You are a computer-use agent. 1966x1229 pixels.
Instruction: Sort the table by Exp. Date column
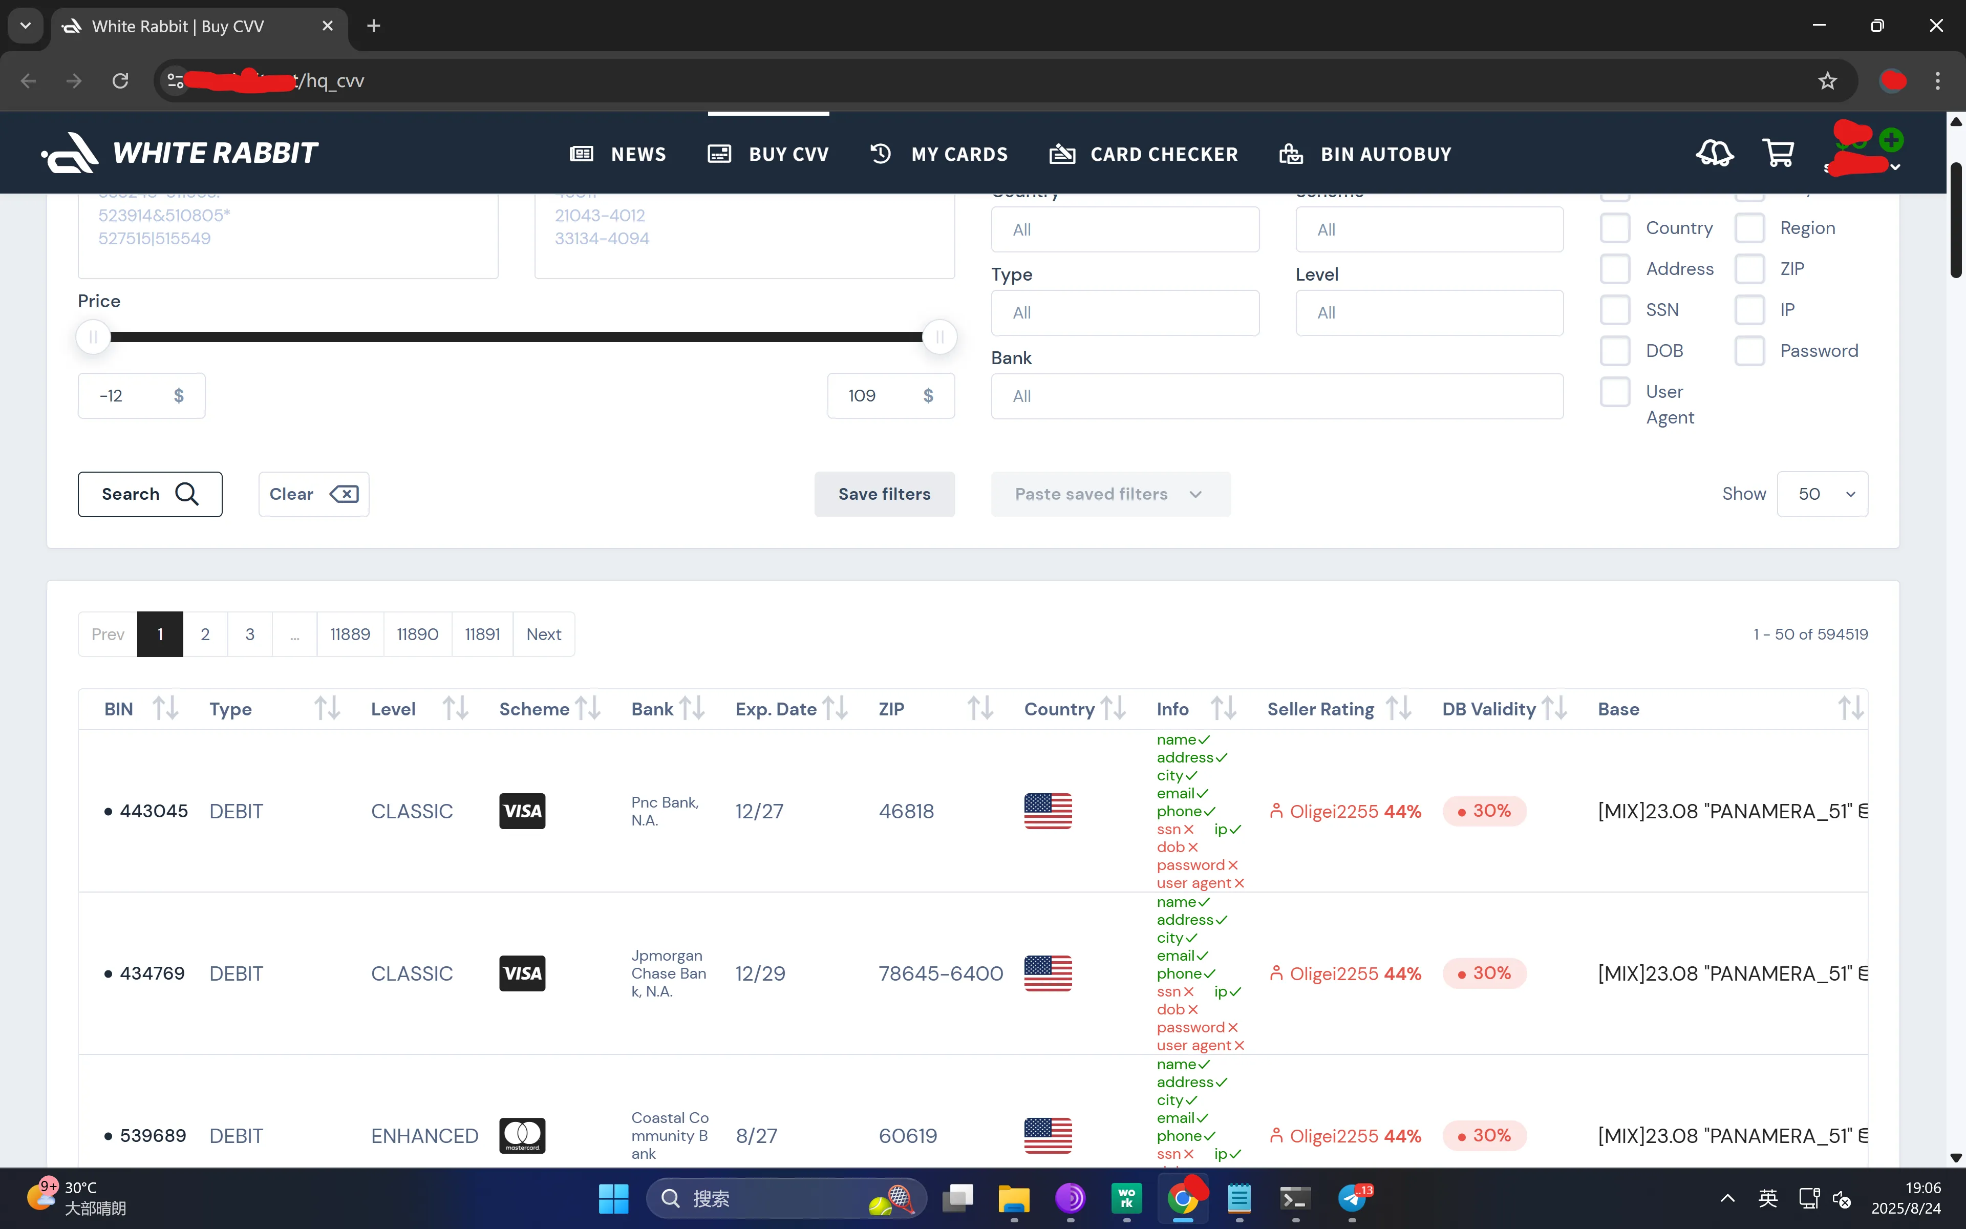point(835,709)
